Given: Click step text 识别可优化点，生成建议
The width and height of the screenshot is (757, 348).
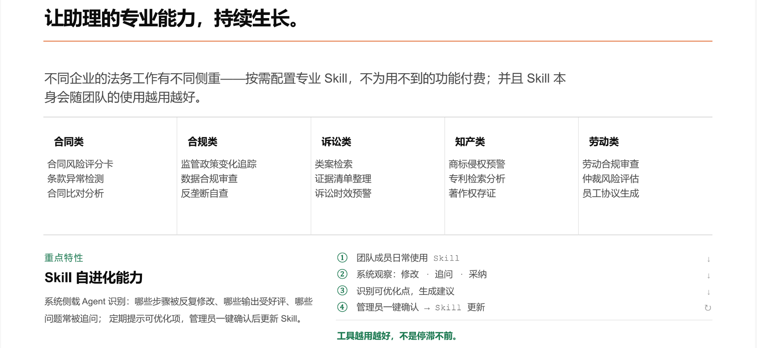Looking at the screenshot, I should click(405, 291).
